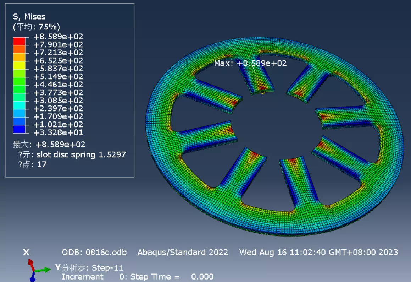411x282 pixels.
Task: Click the 分析步: Step-11 state text
Action: point(92,268)
